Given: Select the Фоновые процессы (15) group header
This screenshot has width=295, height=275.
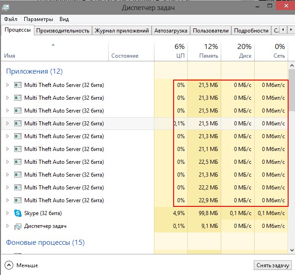Looking at the screenshot, I should [x=45, y=243].
